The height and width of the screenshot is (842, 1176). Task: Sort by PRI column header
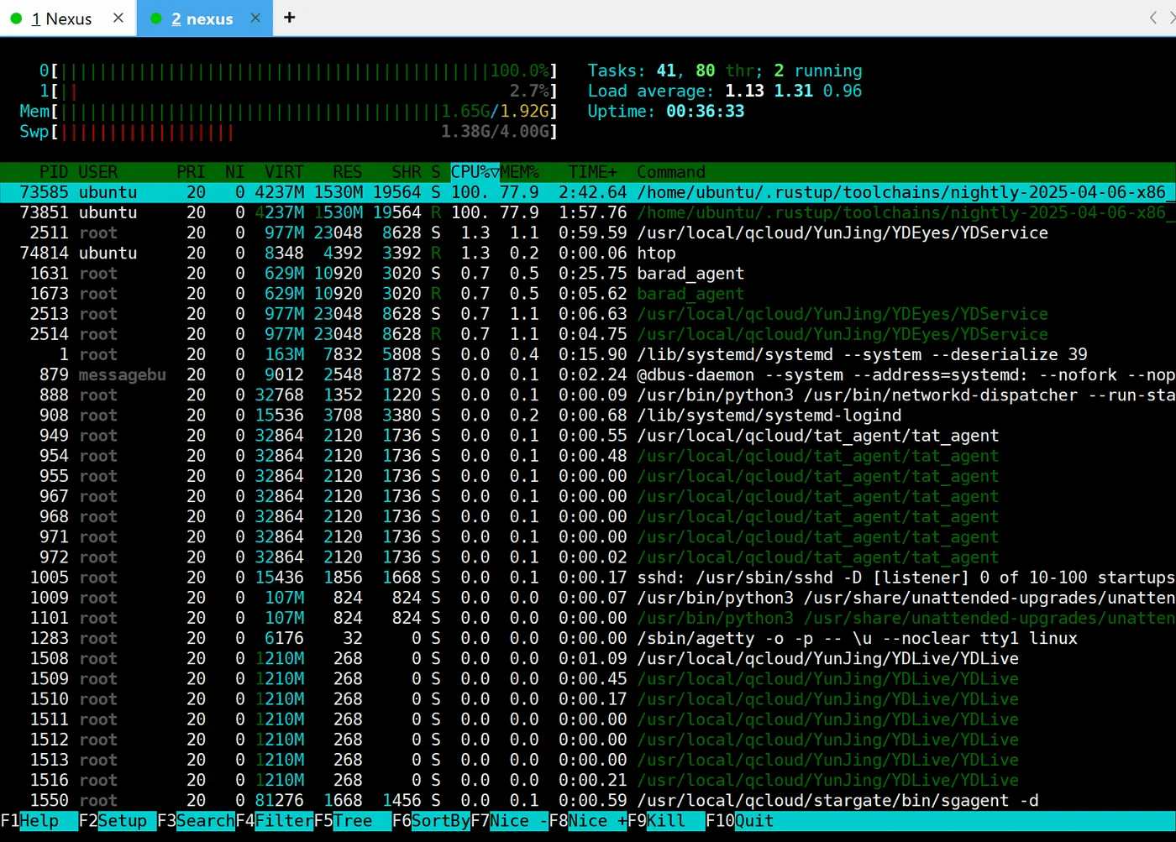click(x=191, y=172)
